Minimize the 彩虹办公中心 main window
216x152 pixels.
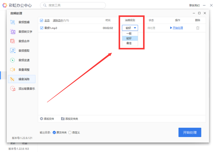[x=204, y=5]
